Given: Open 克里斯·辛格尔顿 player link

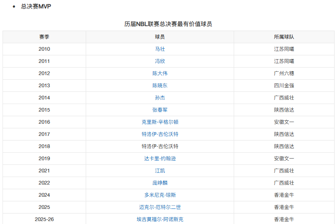Looking at the screenshot, I should (160, 122).
